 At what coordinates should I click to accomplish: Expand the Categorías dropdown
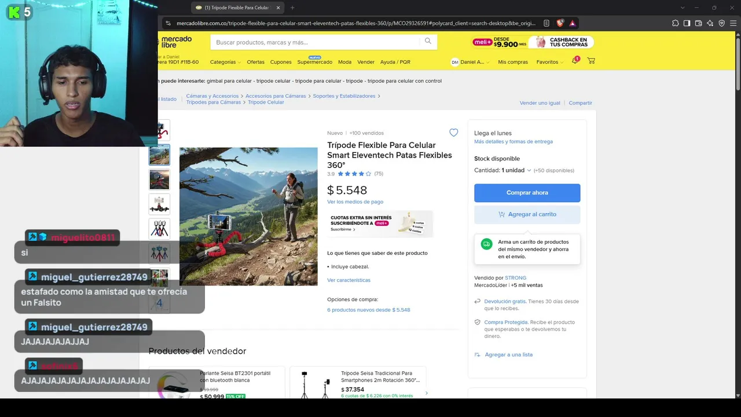[x=225, y=62]
